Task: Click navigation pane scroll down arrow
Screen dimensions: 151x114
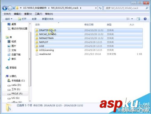Action: point(30,101)
